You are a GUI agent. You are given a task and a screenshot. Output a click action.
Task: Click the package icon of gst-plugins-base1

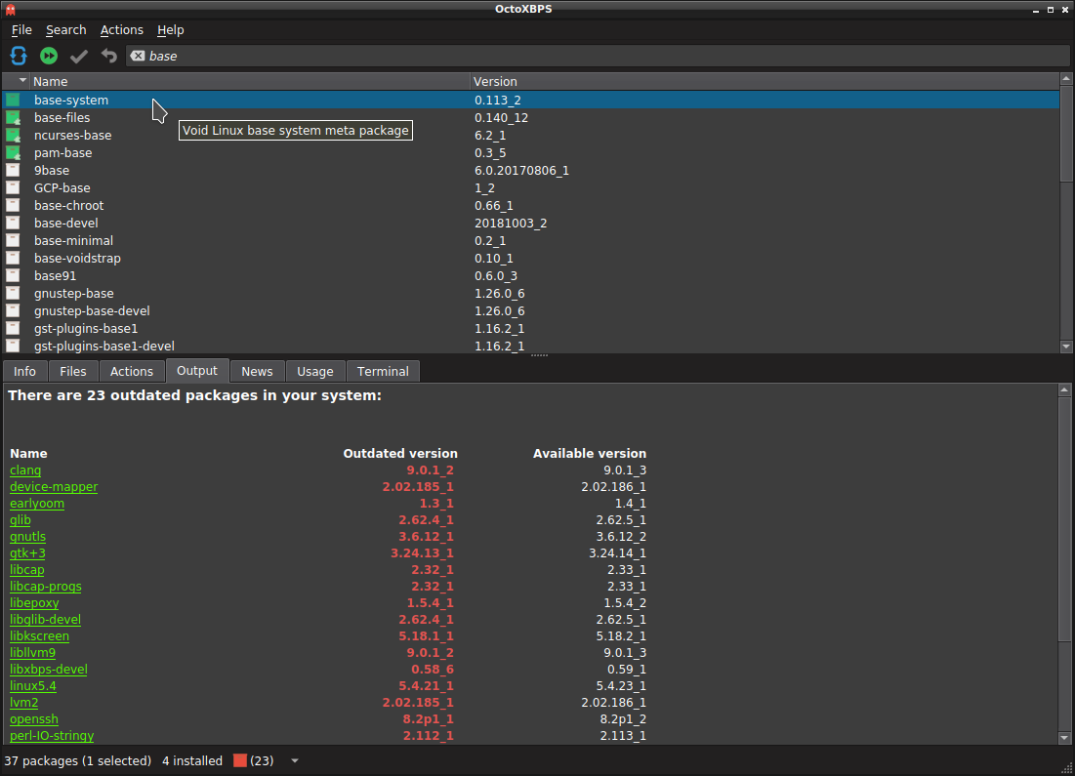(13, 328)
